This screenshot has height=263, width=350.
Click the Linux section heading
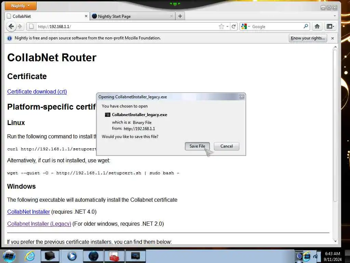16,123
